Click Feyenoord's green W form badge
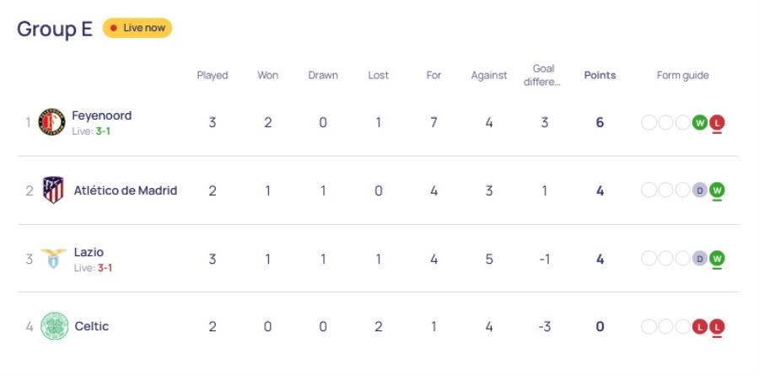Screen dimensions: 759x375 click(700, 123)
